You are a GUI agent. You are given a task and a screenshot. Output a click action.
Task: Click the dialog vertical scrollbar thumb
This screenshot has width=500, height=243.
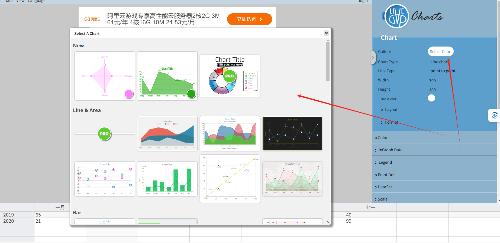coord(328,61)
